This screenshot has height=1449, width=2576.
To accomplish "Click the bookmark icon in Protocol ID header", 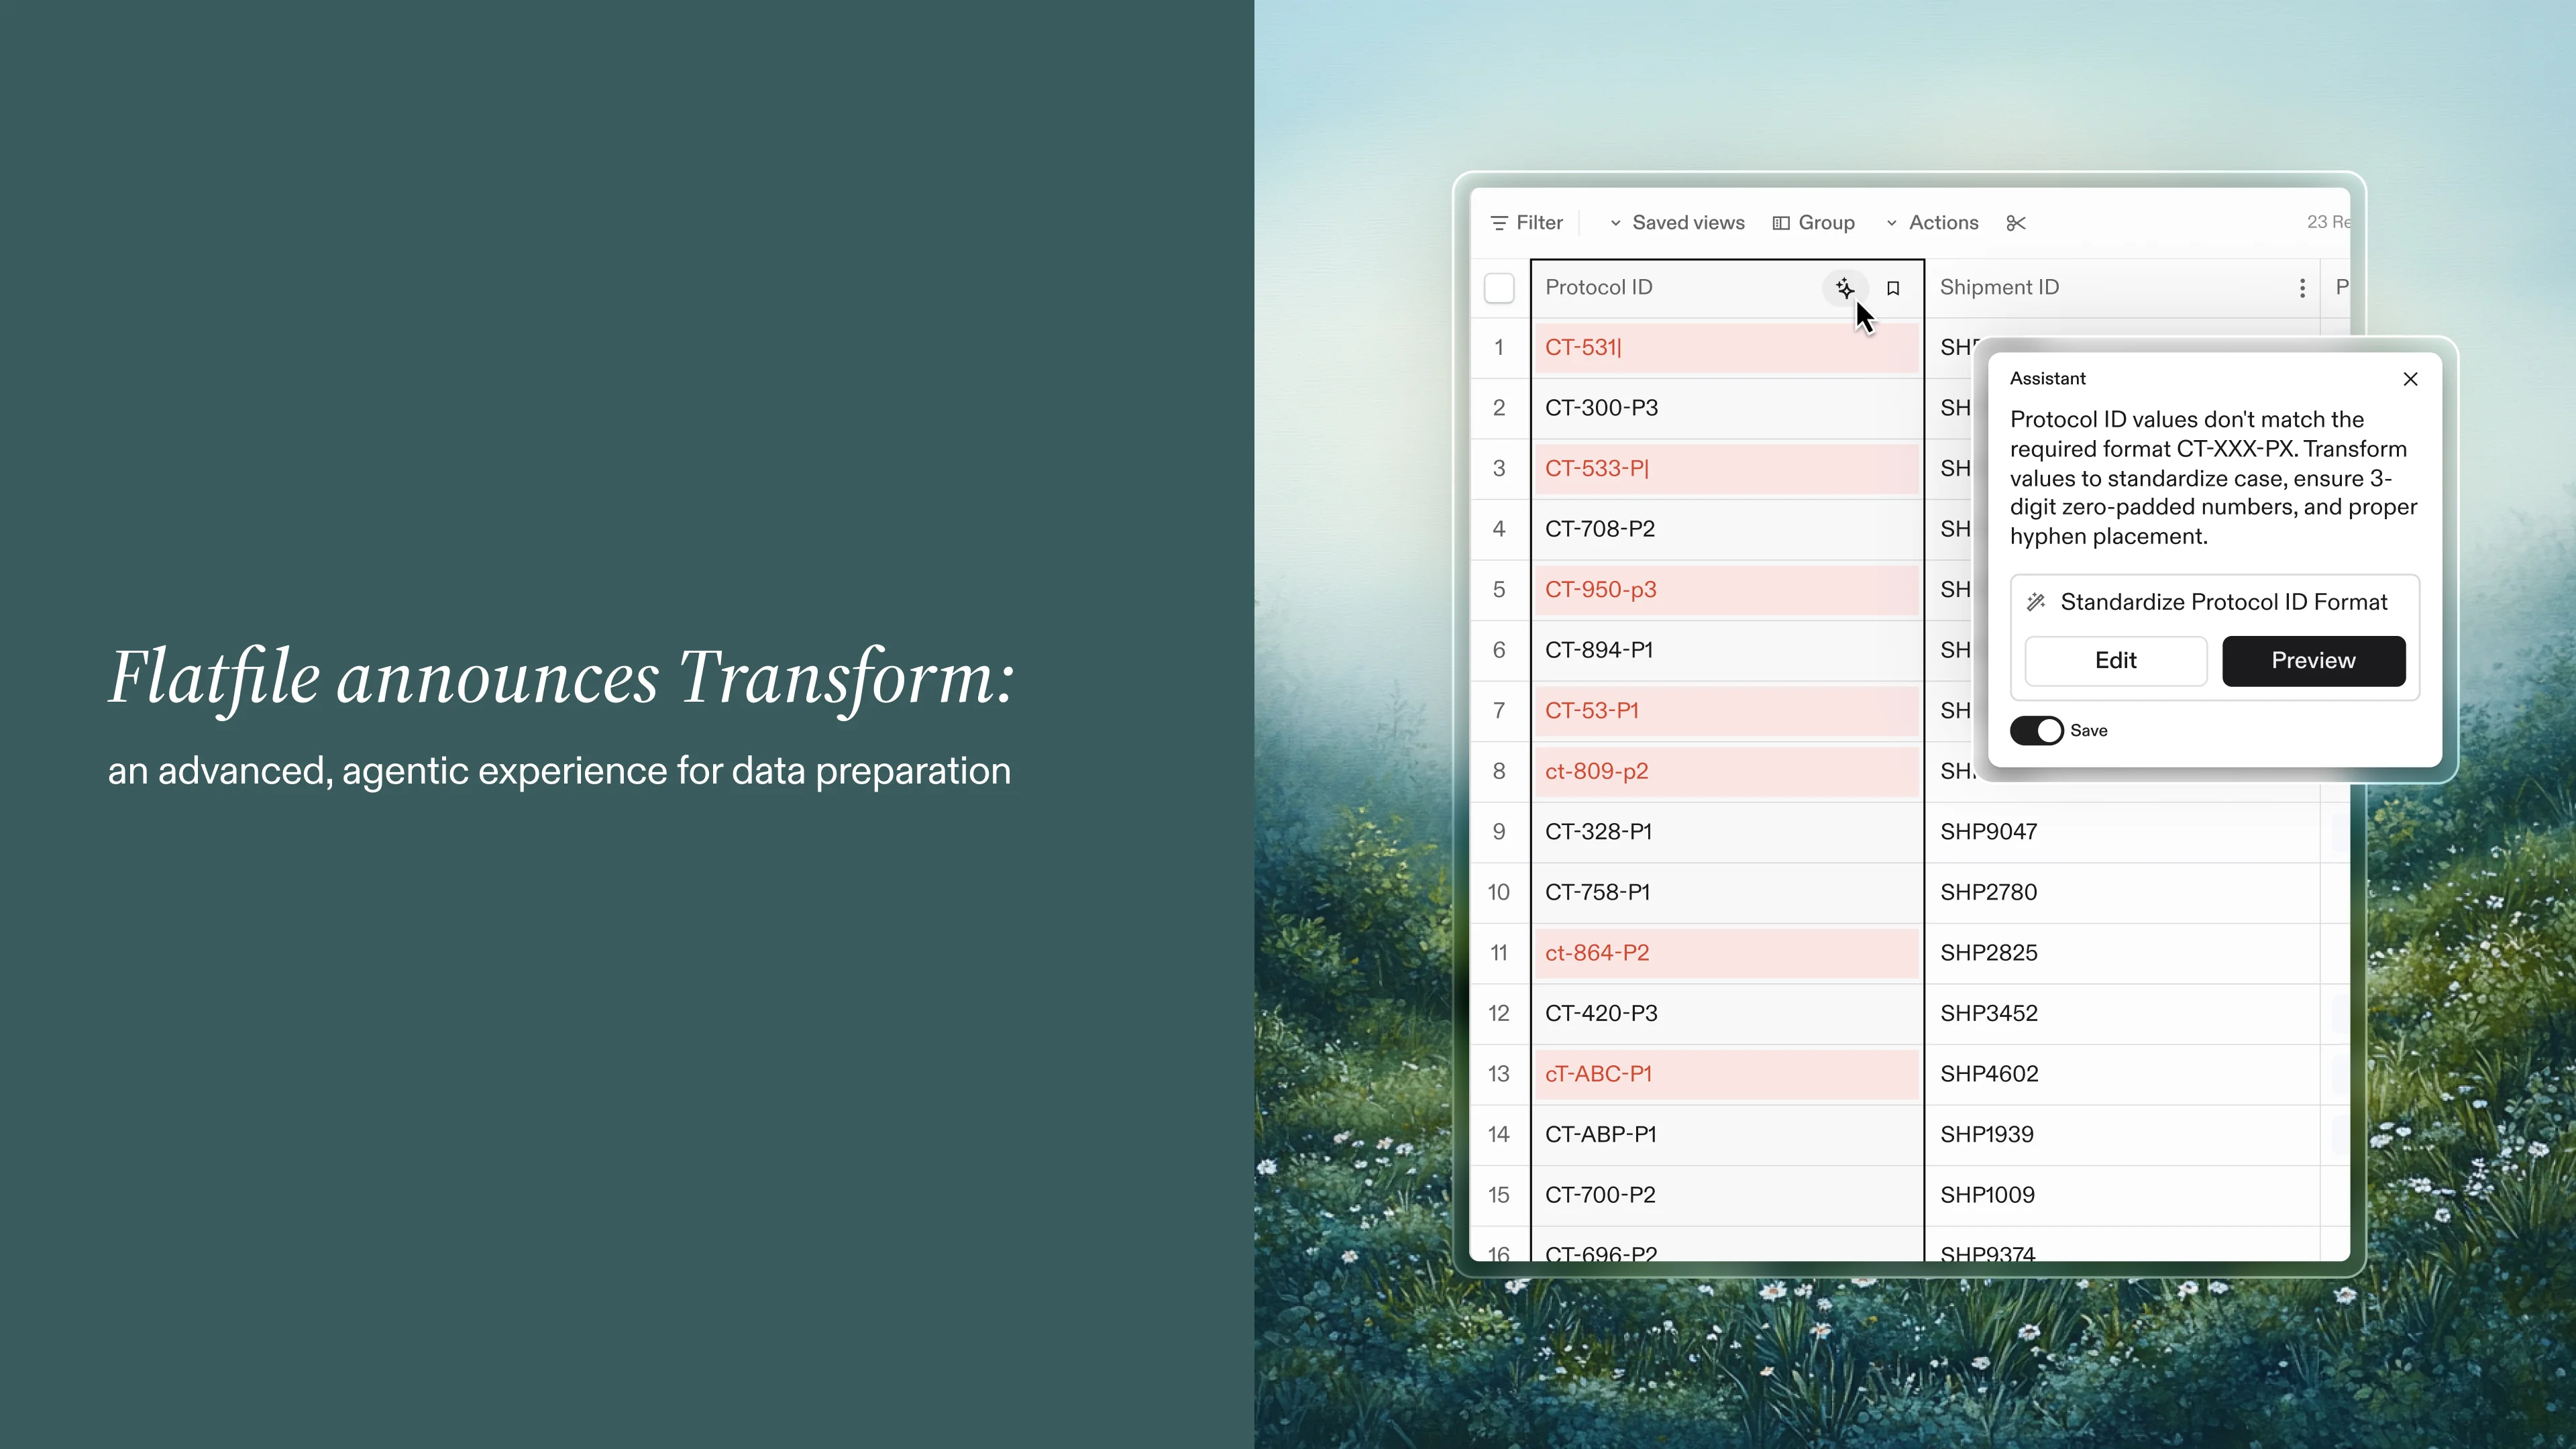I will (x=1893, y=288).
